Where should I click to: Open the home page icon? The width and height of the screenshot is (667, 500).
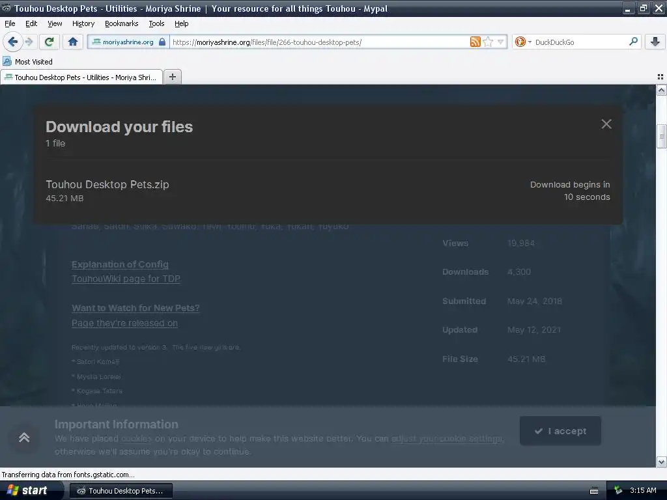tap(73, 42)
